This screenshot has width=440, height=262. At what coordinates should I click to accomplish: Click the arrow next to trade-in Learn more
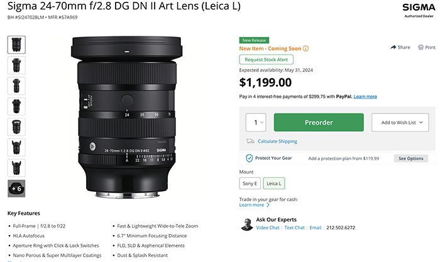tap(268, 205)
